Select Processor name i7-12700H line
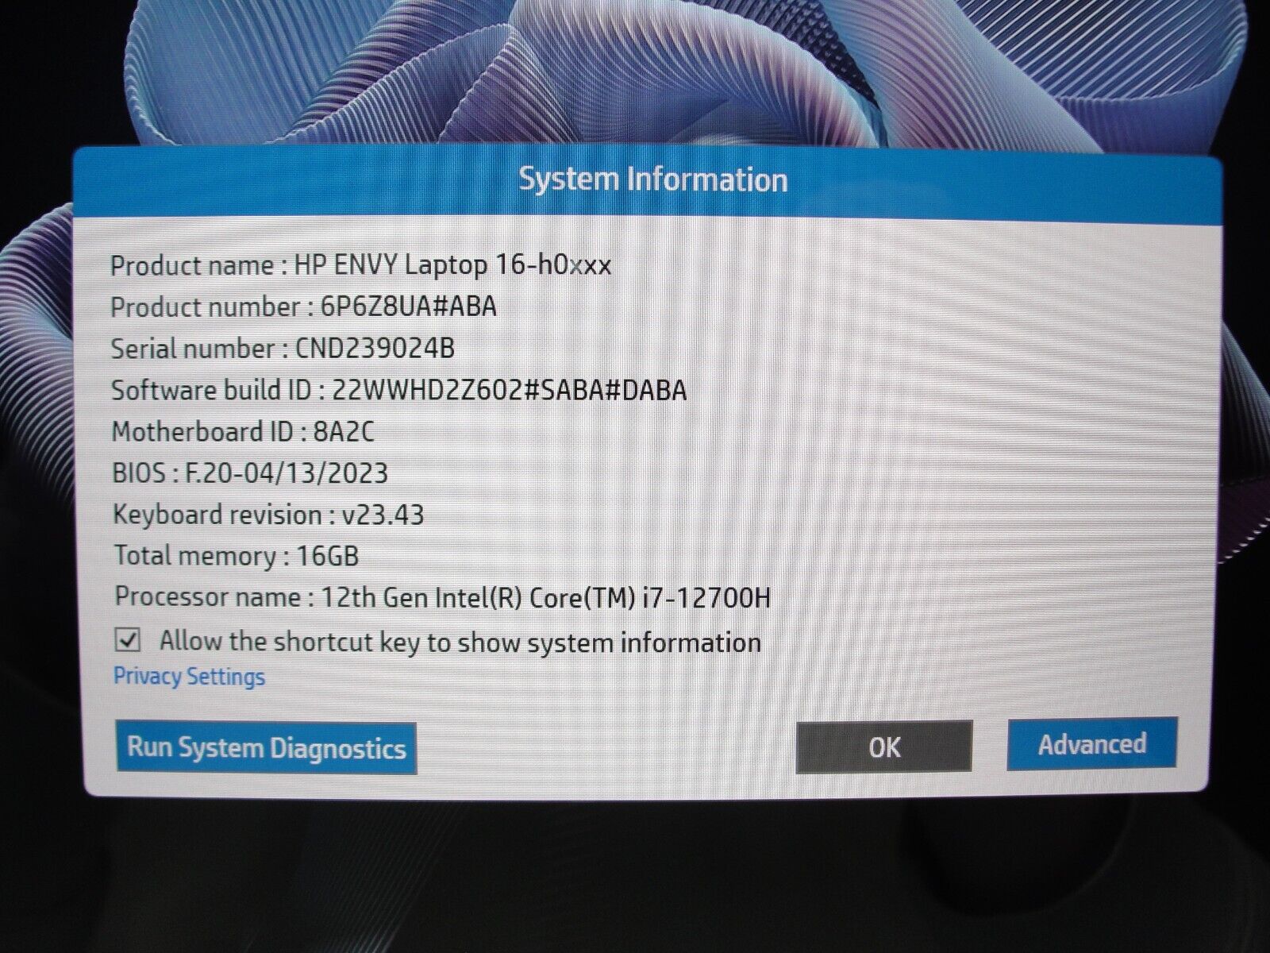1270x953 pixels. (443, 596)
